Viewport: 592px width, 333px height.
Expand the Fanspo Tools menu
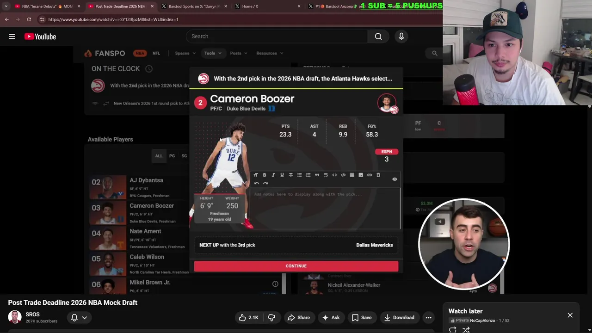pos(213,53)
